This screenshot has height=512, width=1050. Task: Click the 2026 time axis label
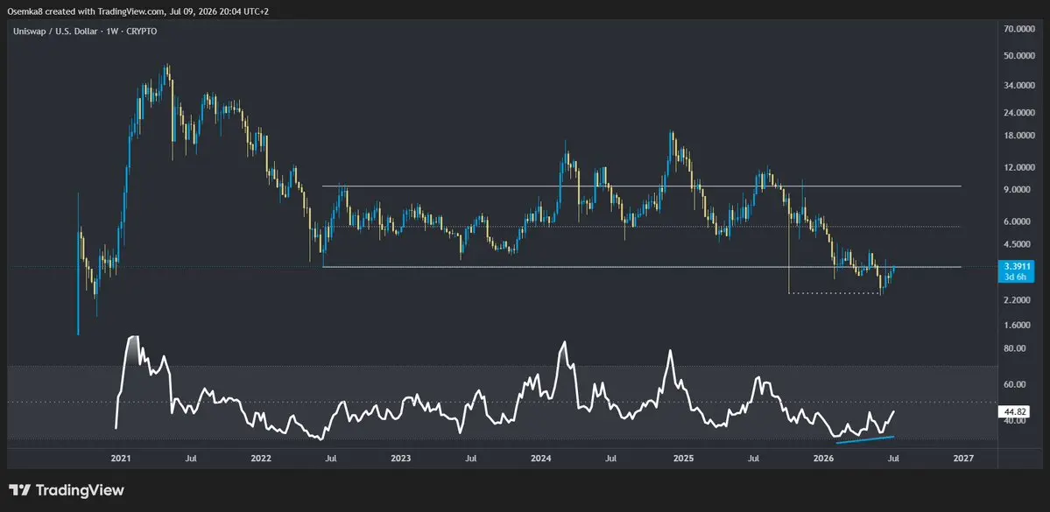823,459
